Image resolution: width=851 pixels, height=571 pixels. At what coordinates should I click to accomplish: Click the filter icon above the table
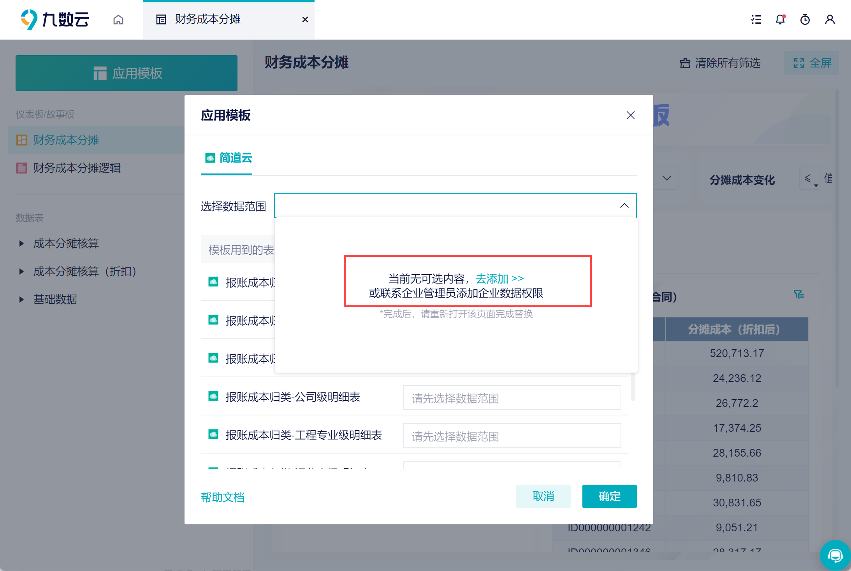pyautogui.click(x=799, y=294)
